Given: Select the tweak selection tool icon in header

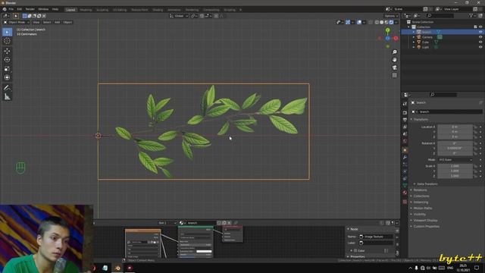Looking at the screenshot, I should coord(16,16).
